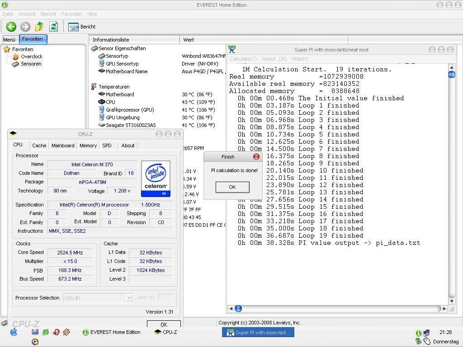This screenshot has width=463, height=347.
Task: Click OK in Finish dialog
Action: 232,187
